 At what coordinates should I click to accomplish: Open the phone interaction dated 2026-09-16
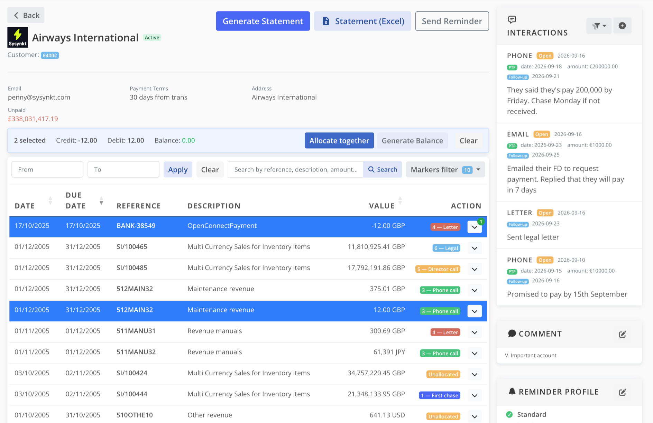click(x=569, y=84)
